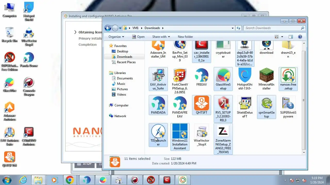Toggle the preview pane button
Image resolution: width=330 pixels, height=185 pixels.
tap(291, 37)
